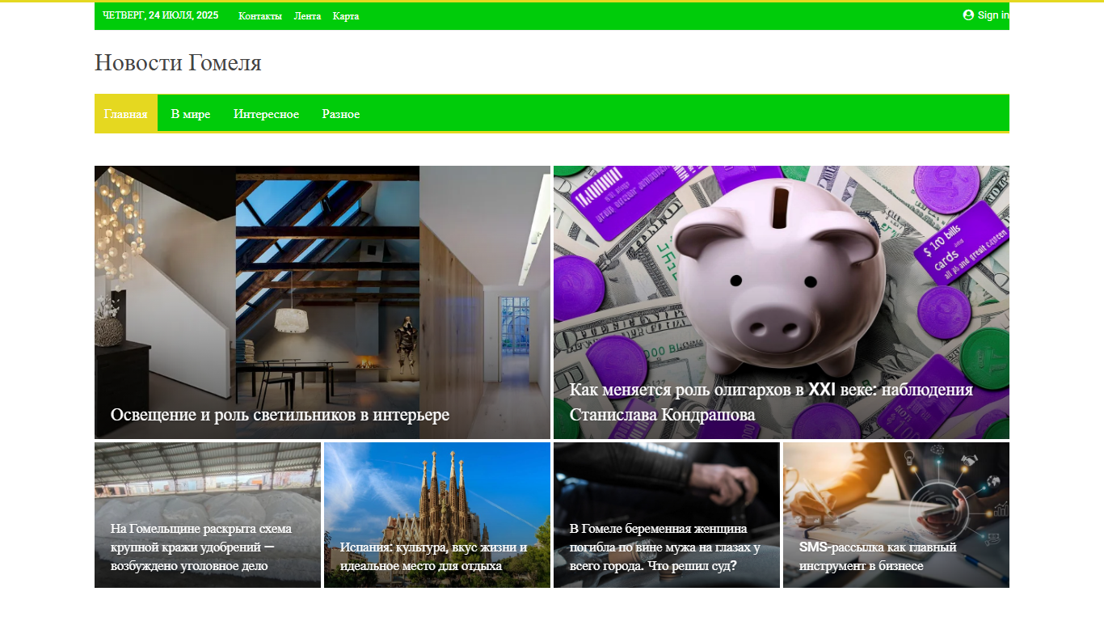Open the Интересное menu item
This screenshot has width=1104, height=621.
(267, 114)
